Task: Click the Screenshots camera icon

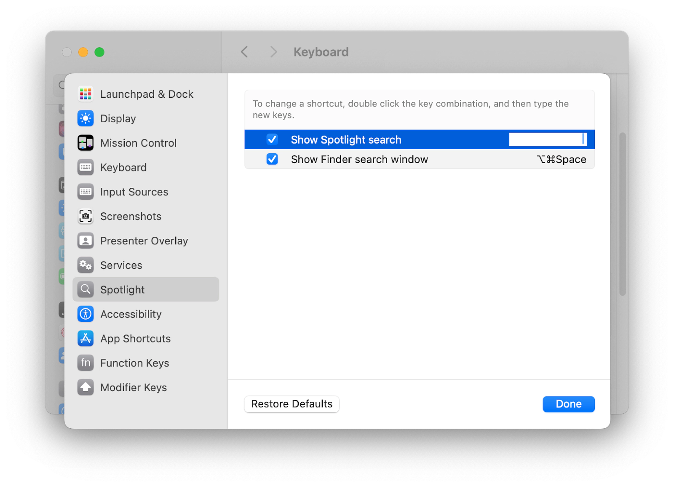Action: point(85,216)
